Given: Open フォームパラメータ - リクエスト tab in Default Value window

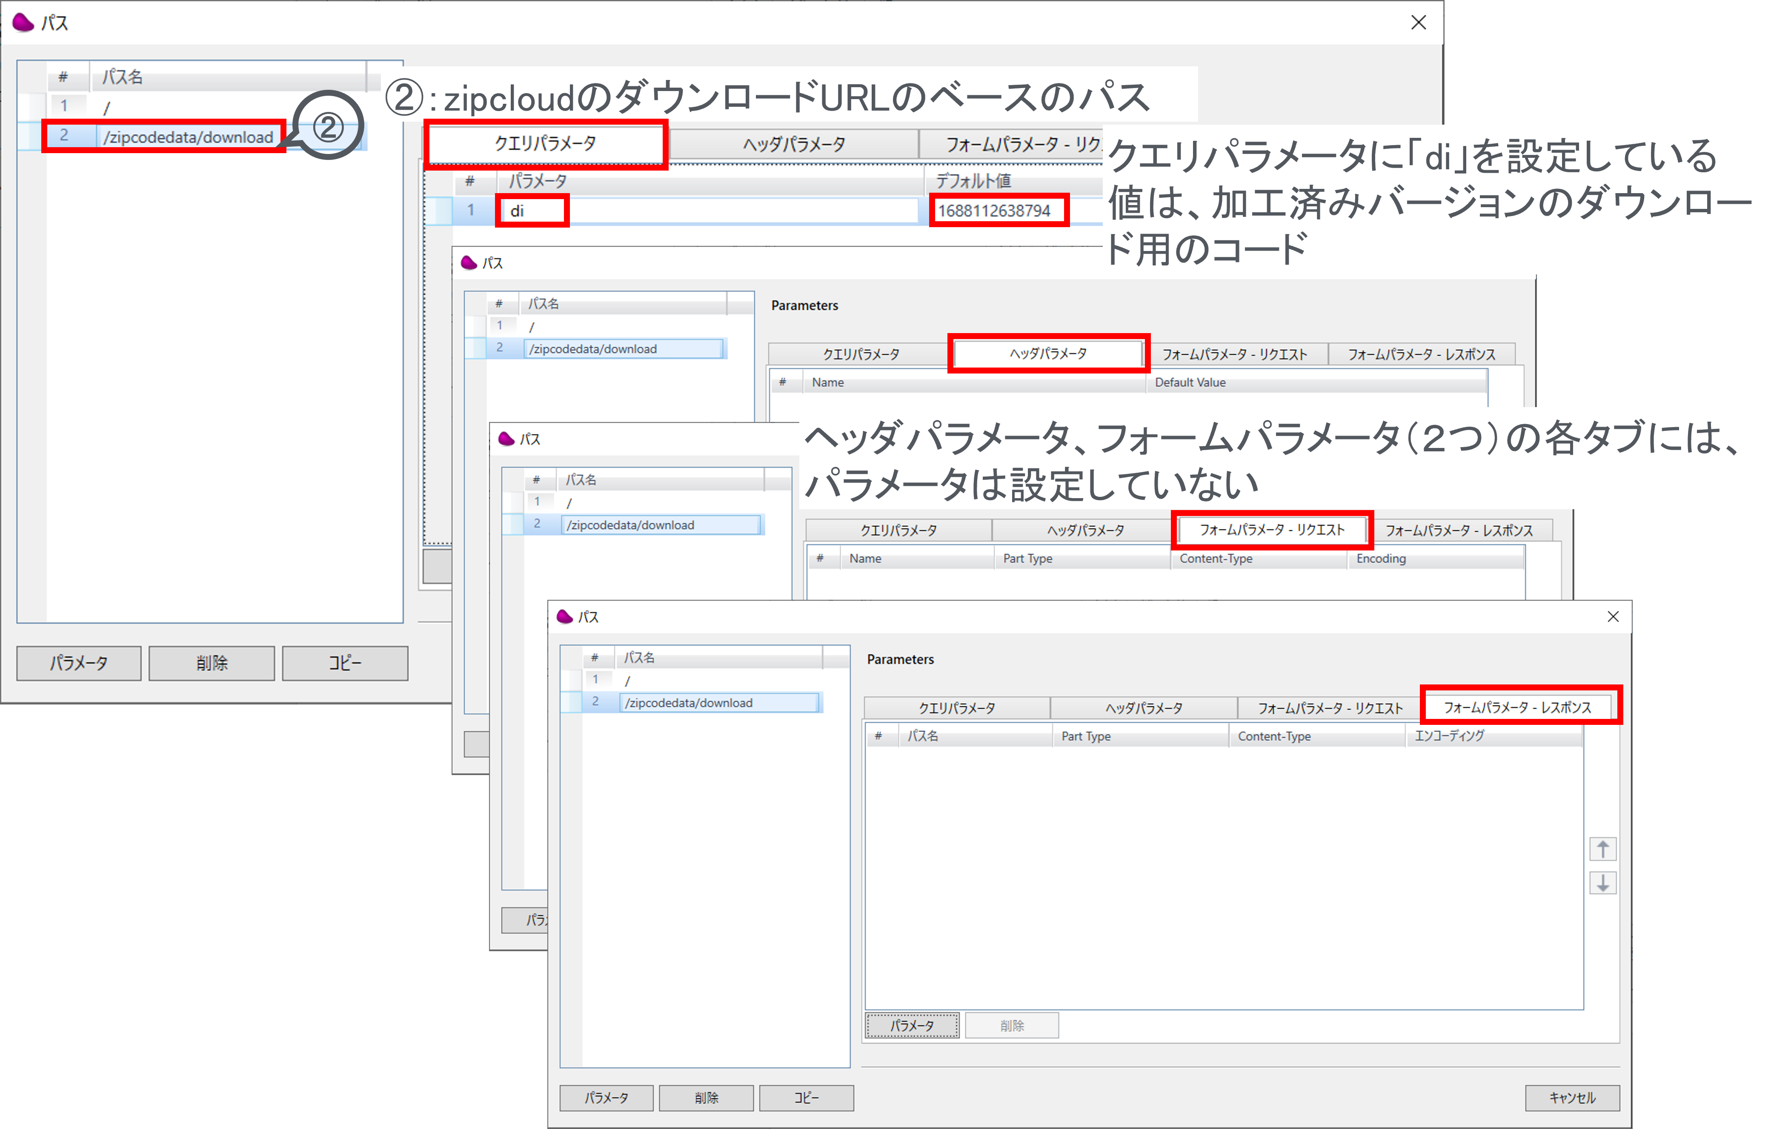Looking at the screenshot, I should pos(1235,354).
